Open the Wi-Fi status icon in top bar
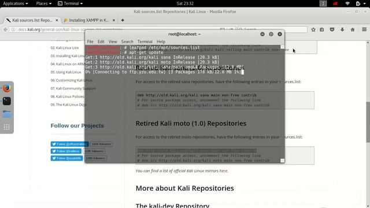370x208 pixels. point(347,3)
